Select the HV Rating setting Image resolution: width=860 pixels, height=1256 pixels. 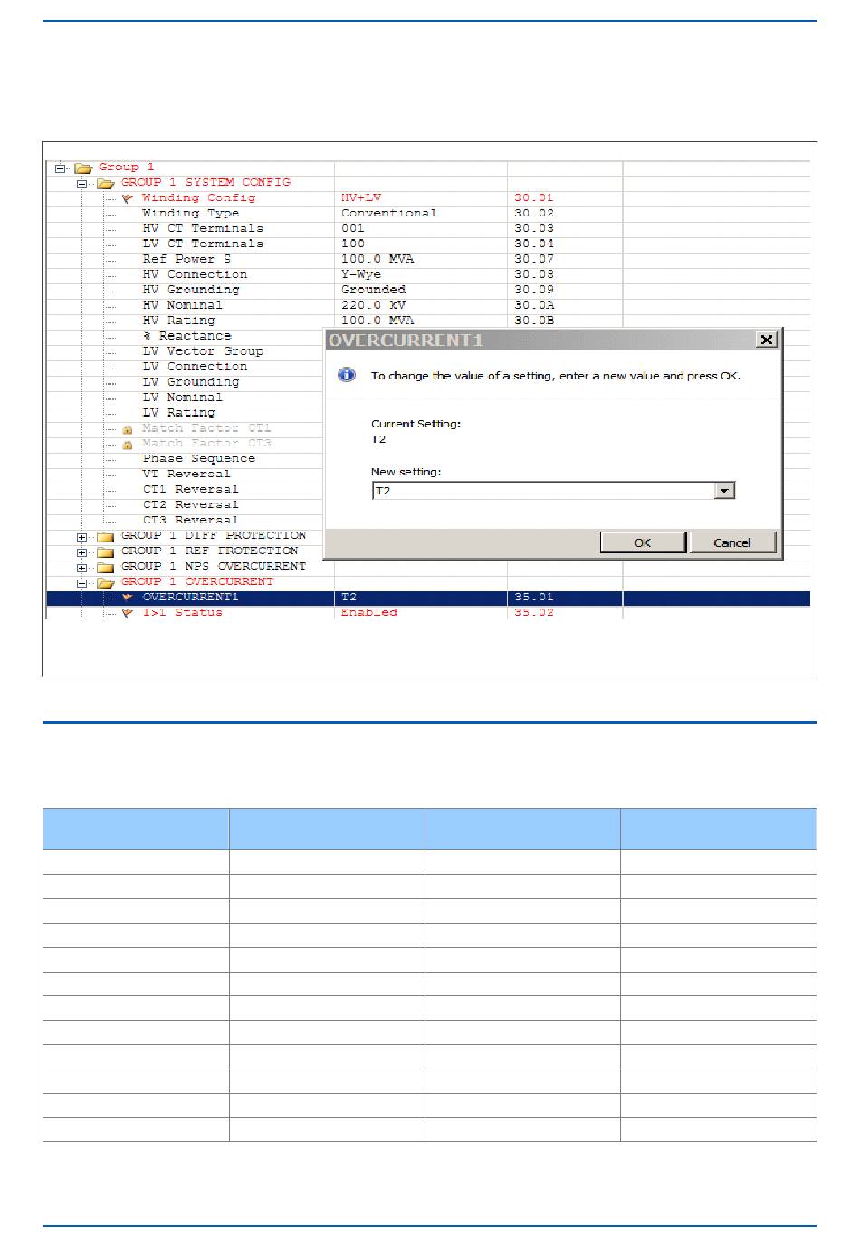pyautogui.click(x=179, y=321)
